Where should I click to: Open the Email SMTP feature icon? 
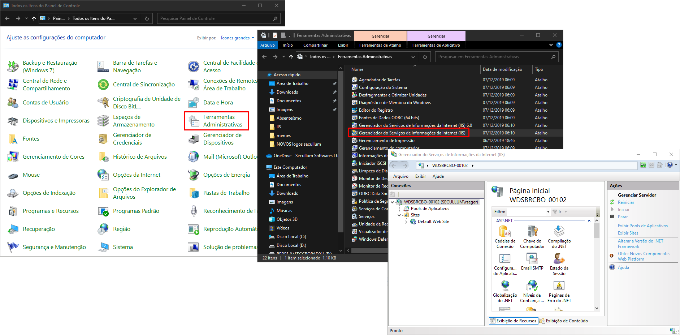[x=532, y=259]
